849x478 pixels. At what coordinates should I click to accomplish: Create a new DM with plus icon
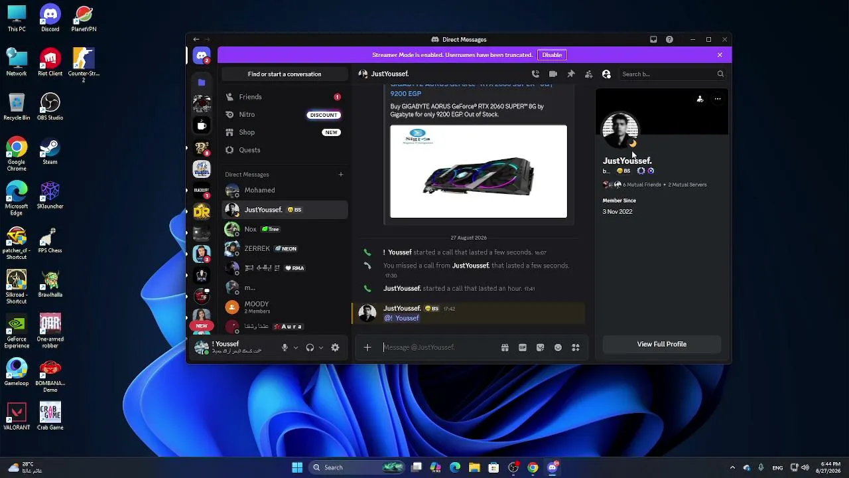tap(341, 175)
